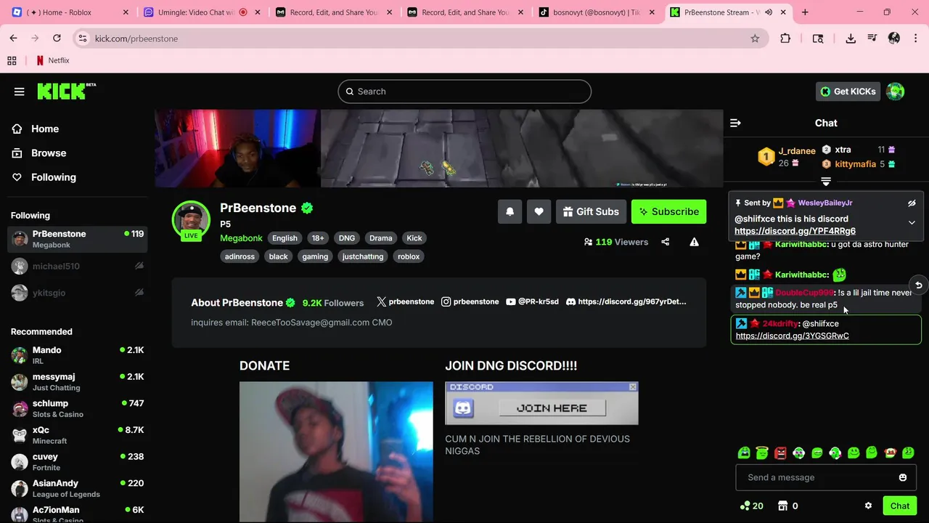Click PrBeenstone's LIVE avatar
Image resolution: width=929 pixels, height=523 pixels.
[191, 220]
